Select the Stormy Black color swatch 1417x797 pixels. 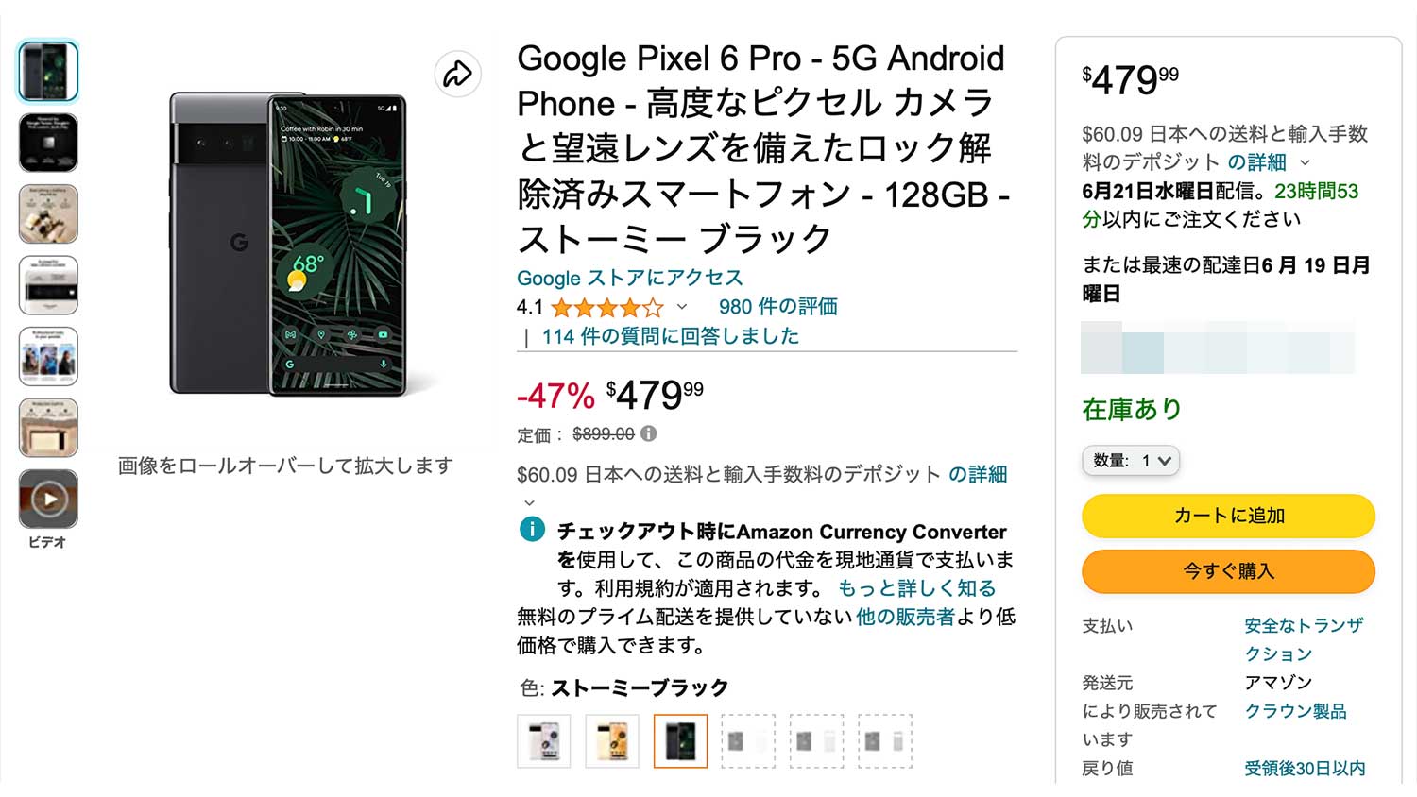680,741
